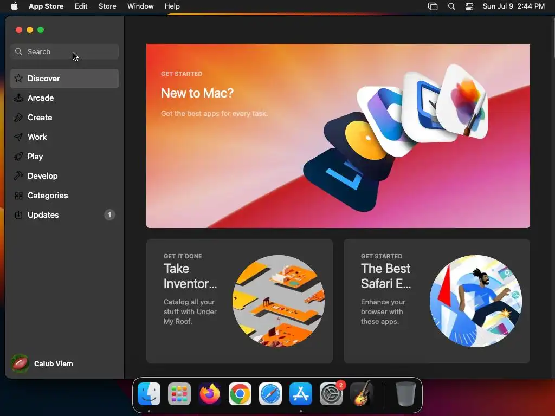This screenshot has height=416, width=555.
Task: Click the Updates count badge
Action: click(109, 214)
